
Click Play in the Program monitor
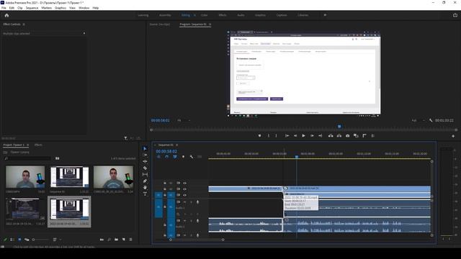click(303, 136)
